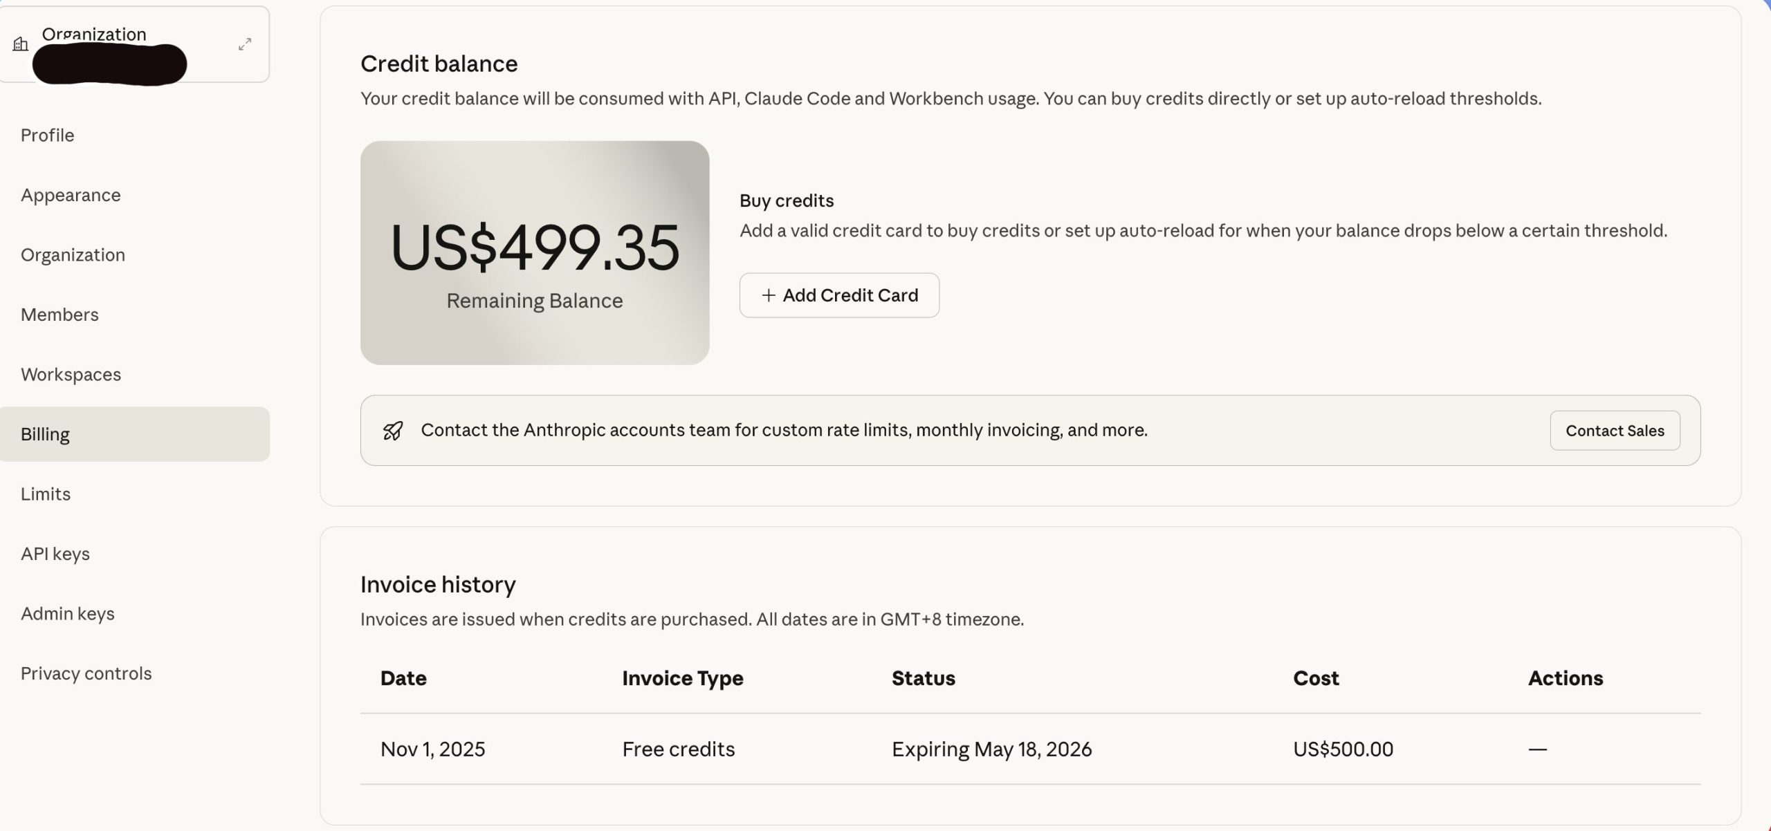Go to API keys

[55, 554]
